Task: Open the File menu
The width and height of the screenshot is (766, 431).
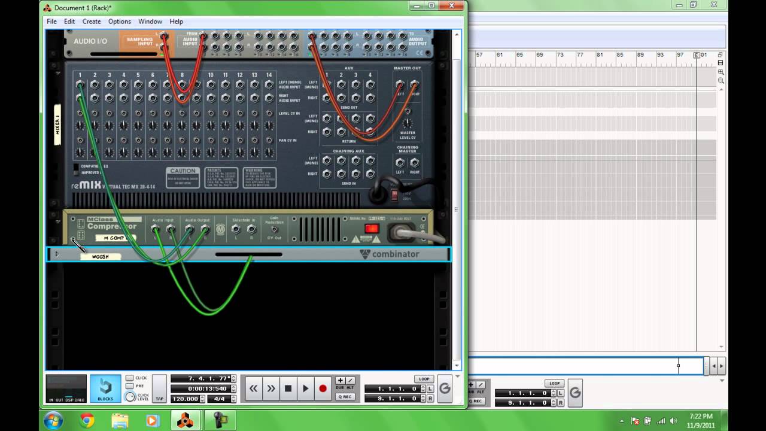Action: 52,22
